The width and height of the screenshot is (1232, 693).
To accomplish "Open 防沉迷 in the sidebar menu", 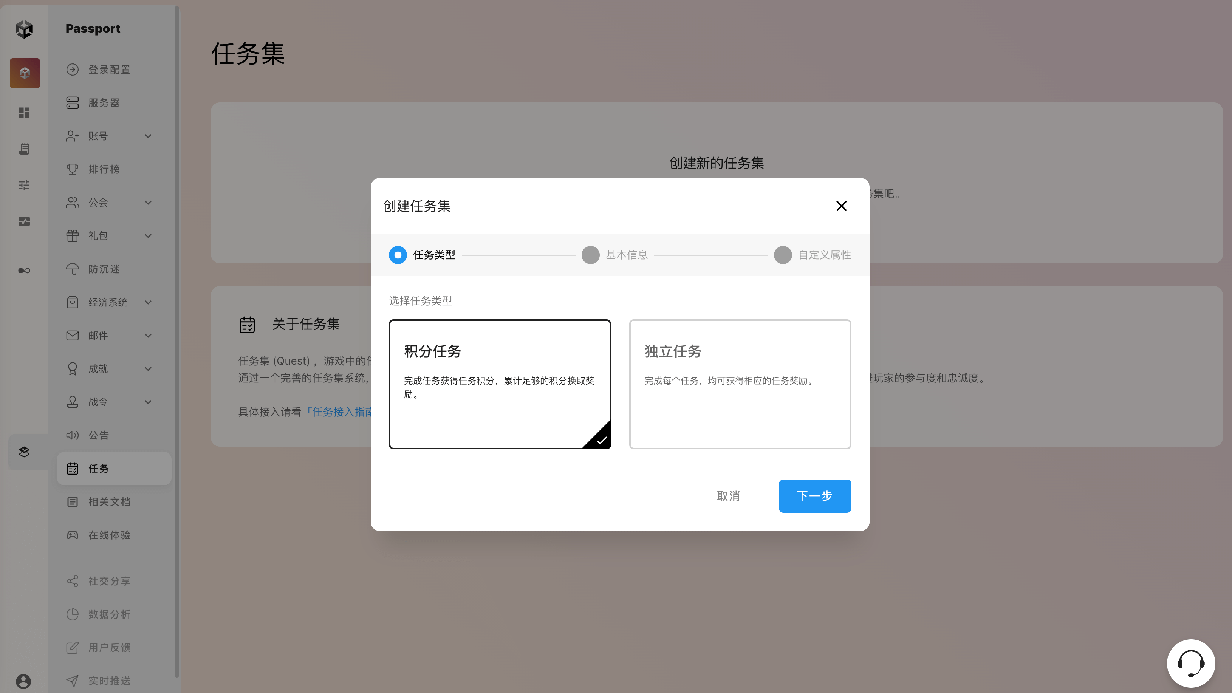I will coord(104,269).
